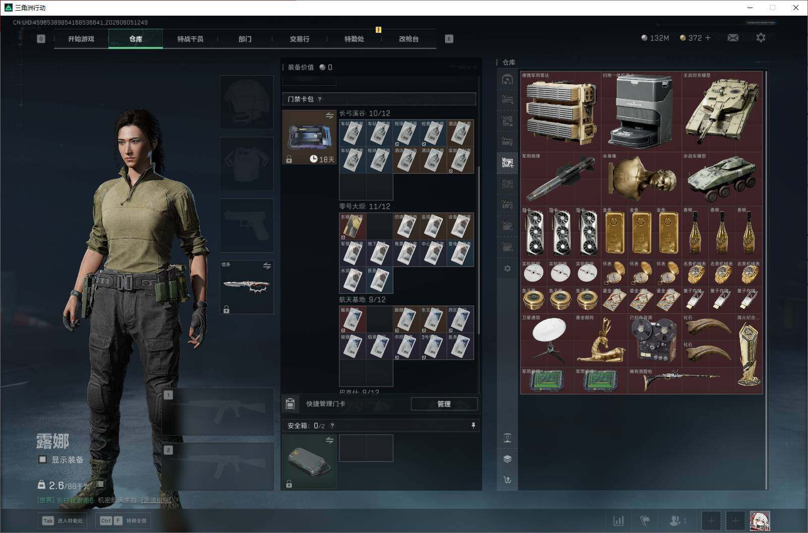Screen dimensions: 808x533
Task: Click the 132M currency balance
Action: click(655, 38)
